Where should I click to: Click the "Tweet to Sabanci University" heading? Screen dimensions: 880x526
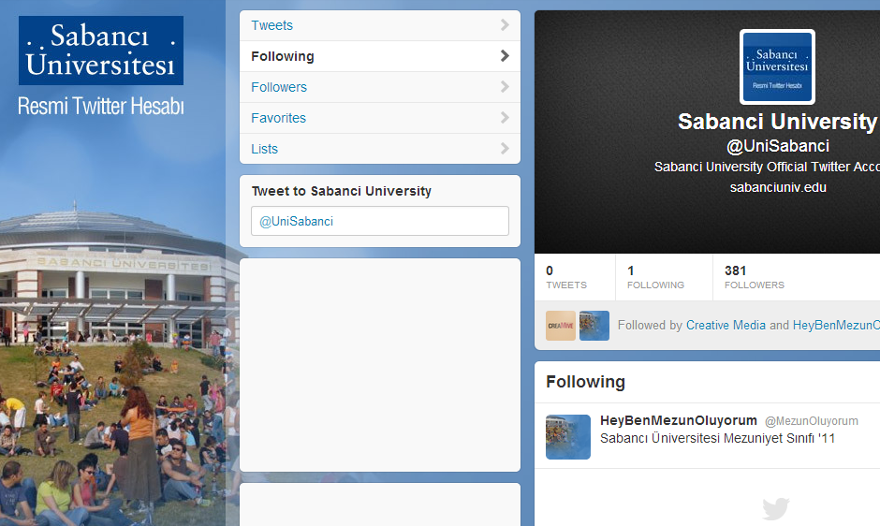pyautogui.click(x=341, y=191)
